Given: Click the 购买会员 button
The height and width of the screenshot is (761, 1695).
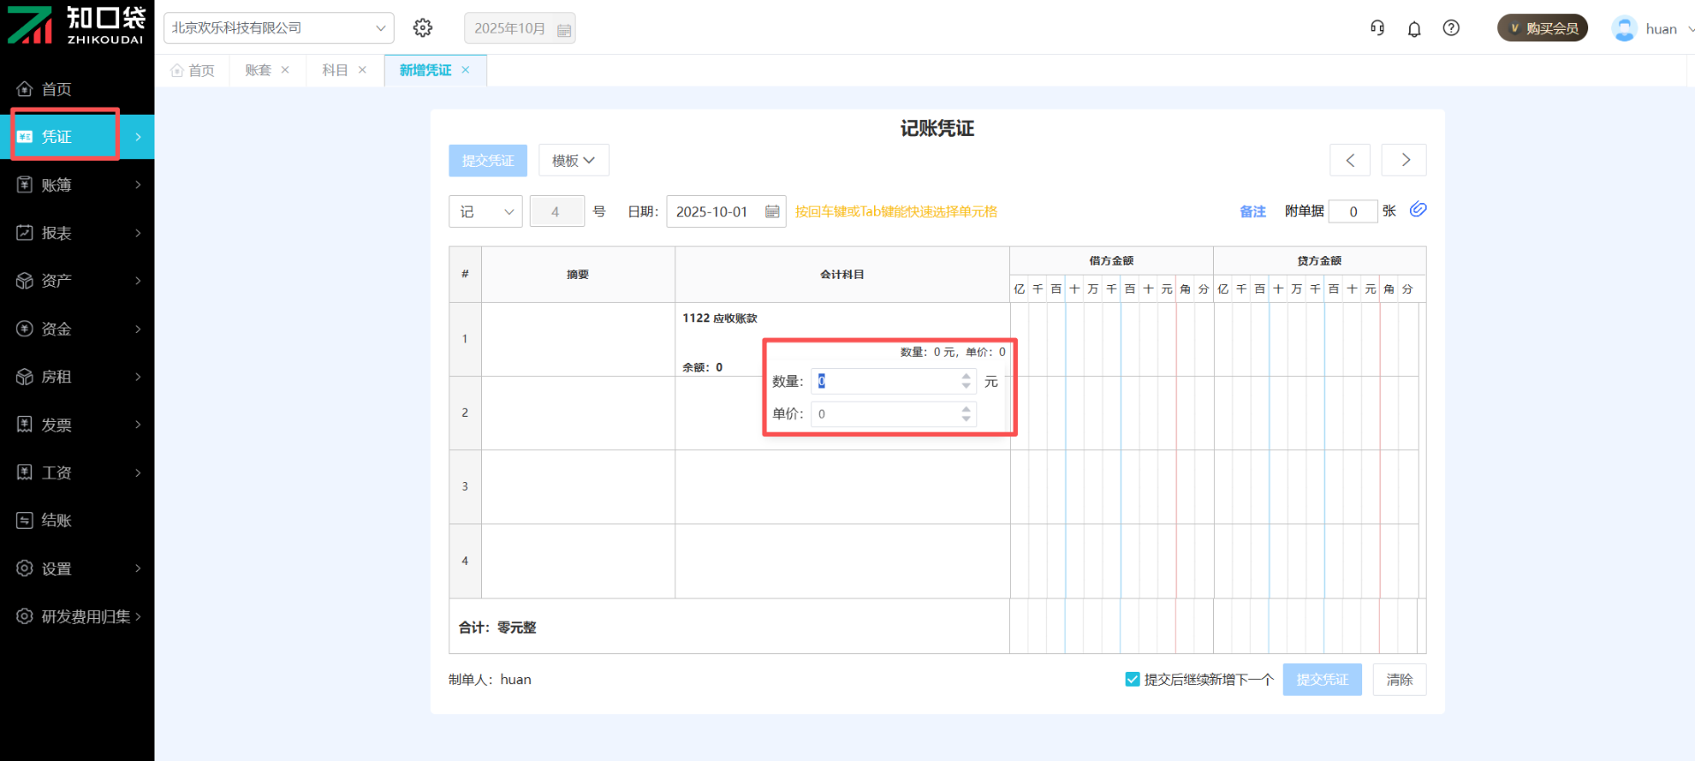Looking at the screenshot, I should pos(1543,28).
